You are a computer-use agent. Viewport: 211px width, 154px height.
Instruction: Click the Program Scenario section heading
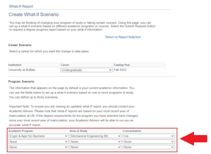[x=21, y=82]
